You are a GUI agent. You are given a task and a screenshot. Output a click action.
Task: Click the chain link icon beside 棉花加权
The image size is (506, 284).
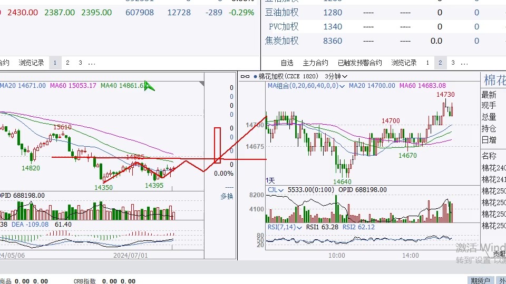click(245, 76)
